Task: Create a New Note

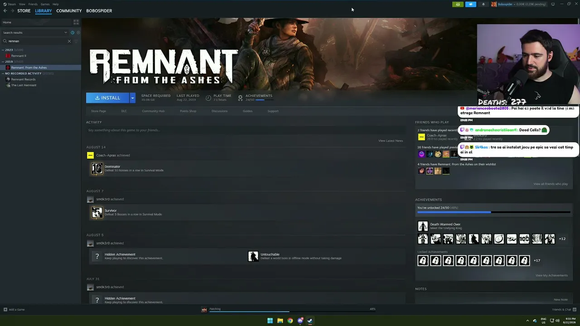Action: pos(561,300)
